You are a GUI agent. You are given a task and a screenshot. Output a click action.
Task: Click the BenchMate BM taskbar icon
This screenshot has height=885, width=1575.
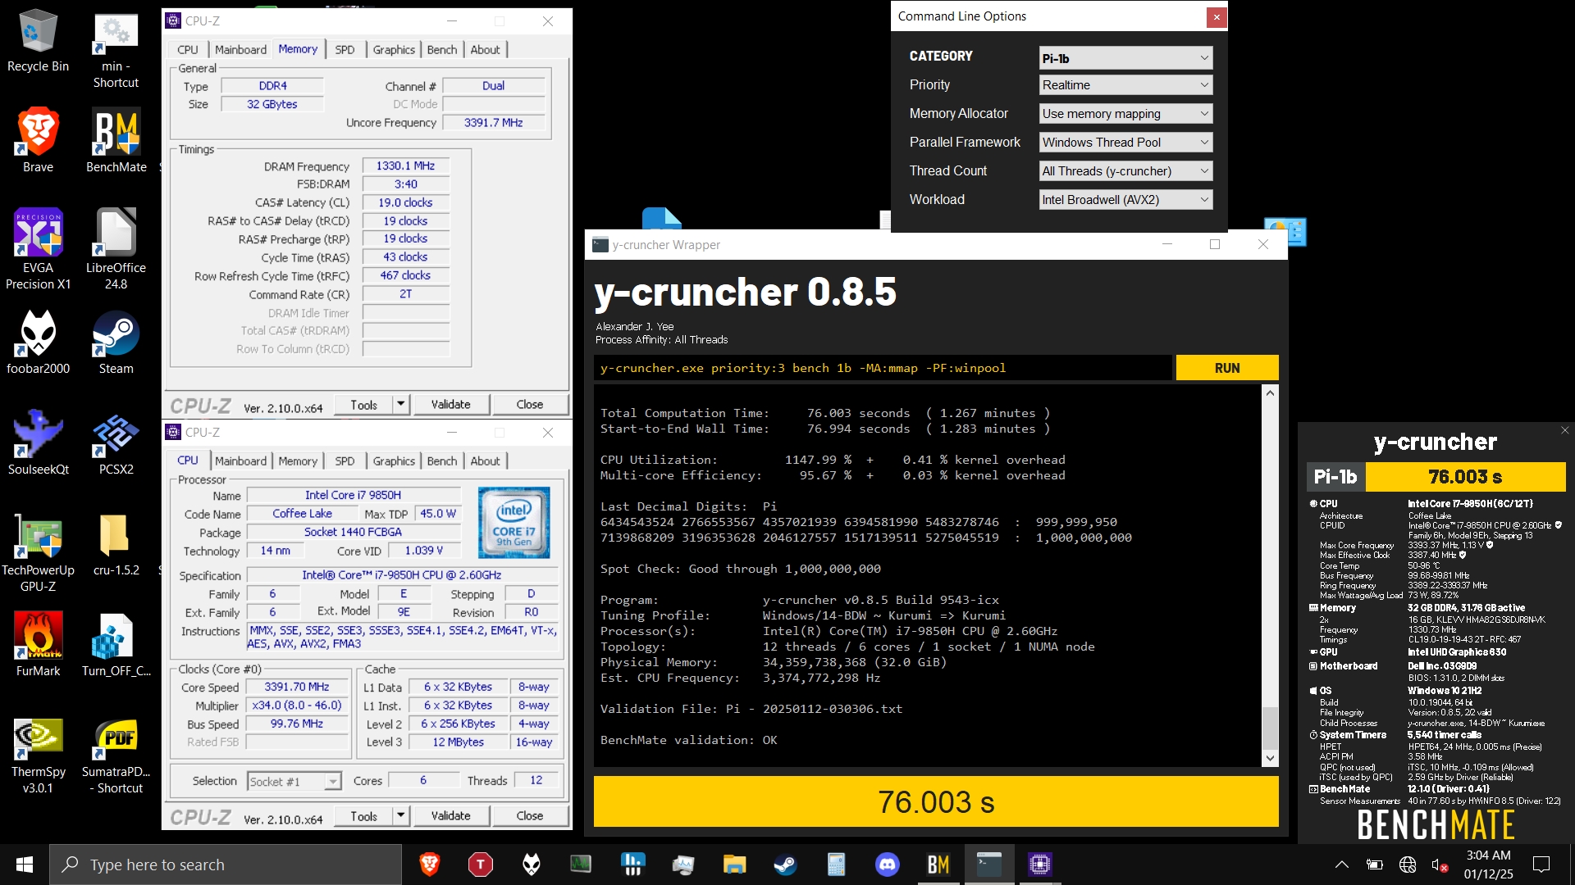938,864
